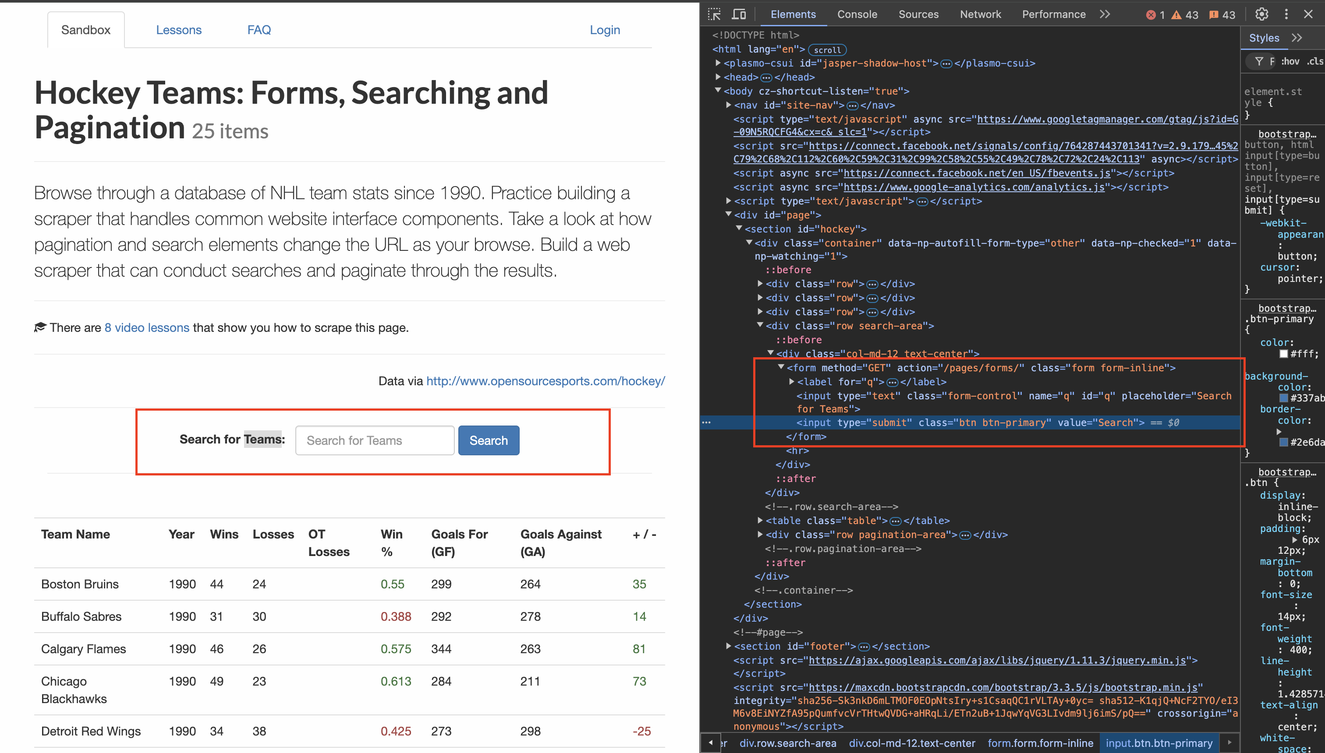Open the Lessons tab on the webpage
This screenshot has width=1325, height=753.
[179, 29]
